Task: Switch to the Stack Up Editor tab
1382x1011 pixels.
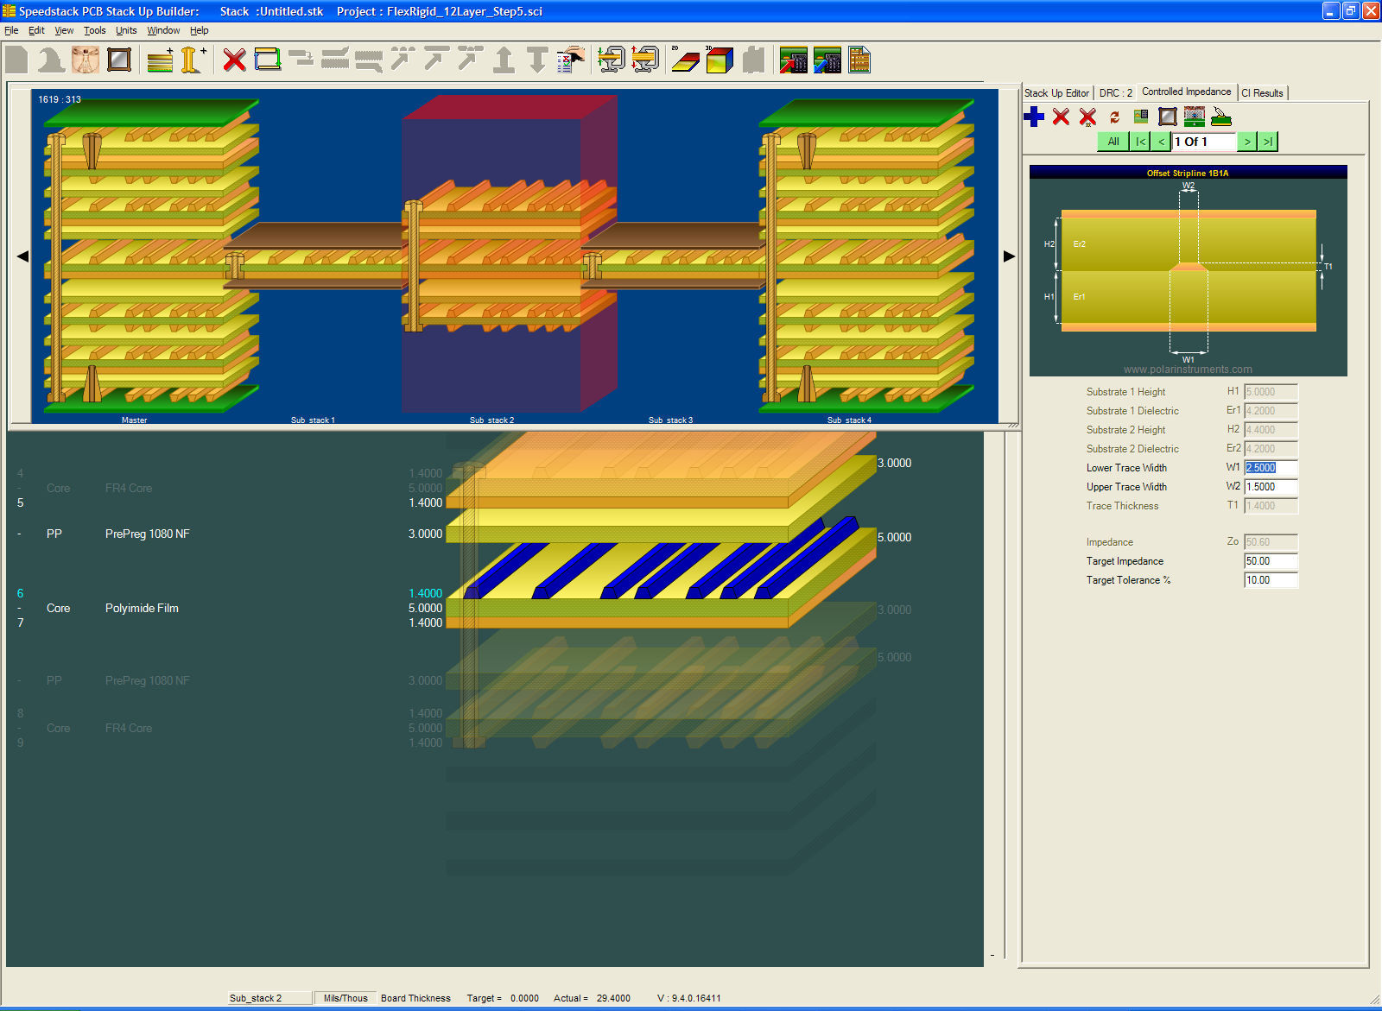Action: click(x=1056, y=92)
